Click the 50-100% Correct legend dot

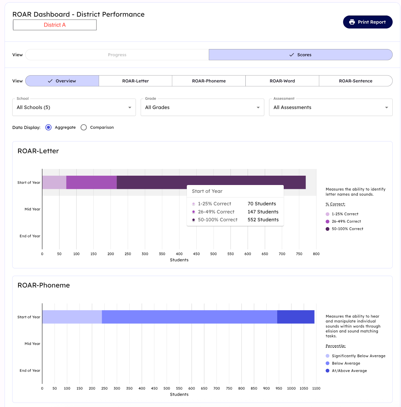coord(327,229)
